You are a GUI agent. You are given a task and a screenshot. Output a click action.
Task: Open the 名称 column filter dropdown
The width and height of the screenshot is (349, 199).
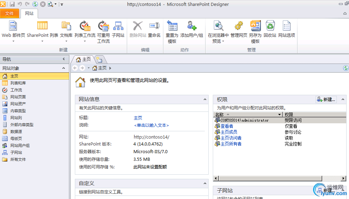pos(279,115)
